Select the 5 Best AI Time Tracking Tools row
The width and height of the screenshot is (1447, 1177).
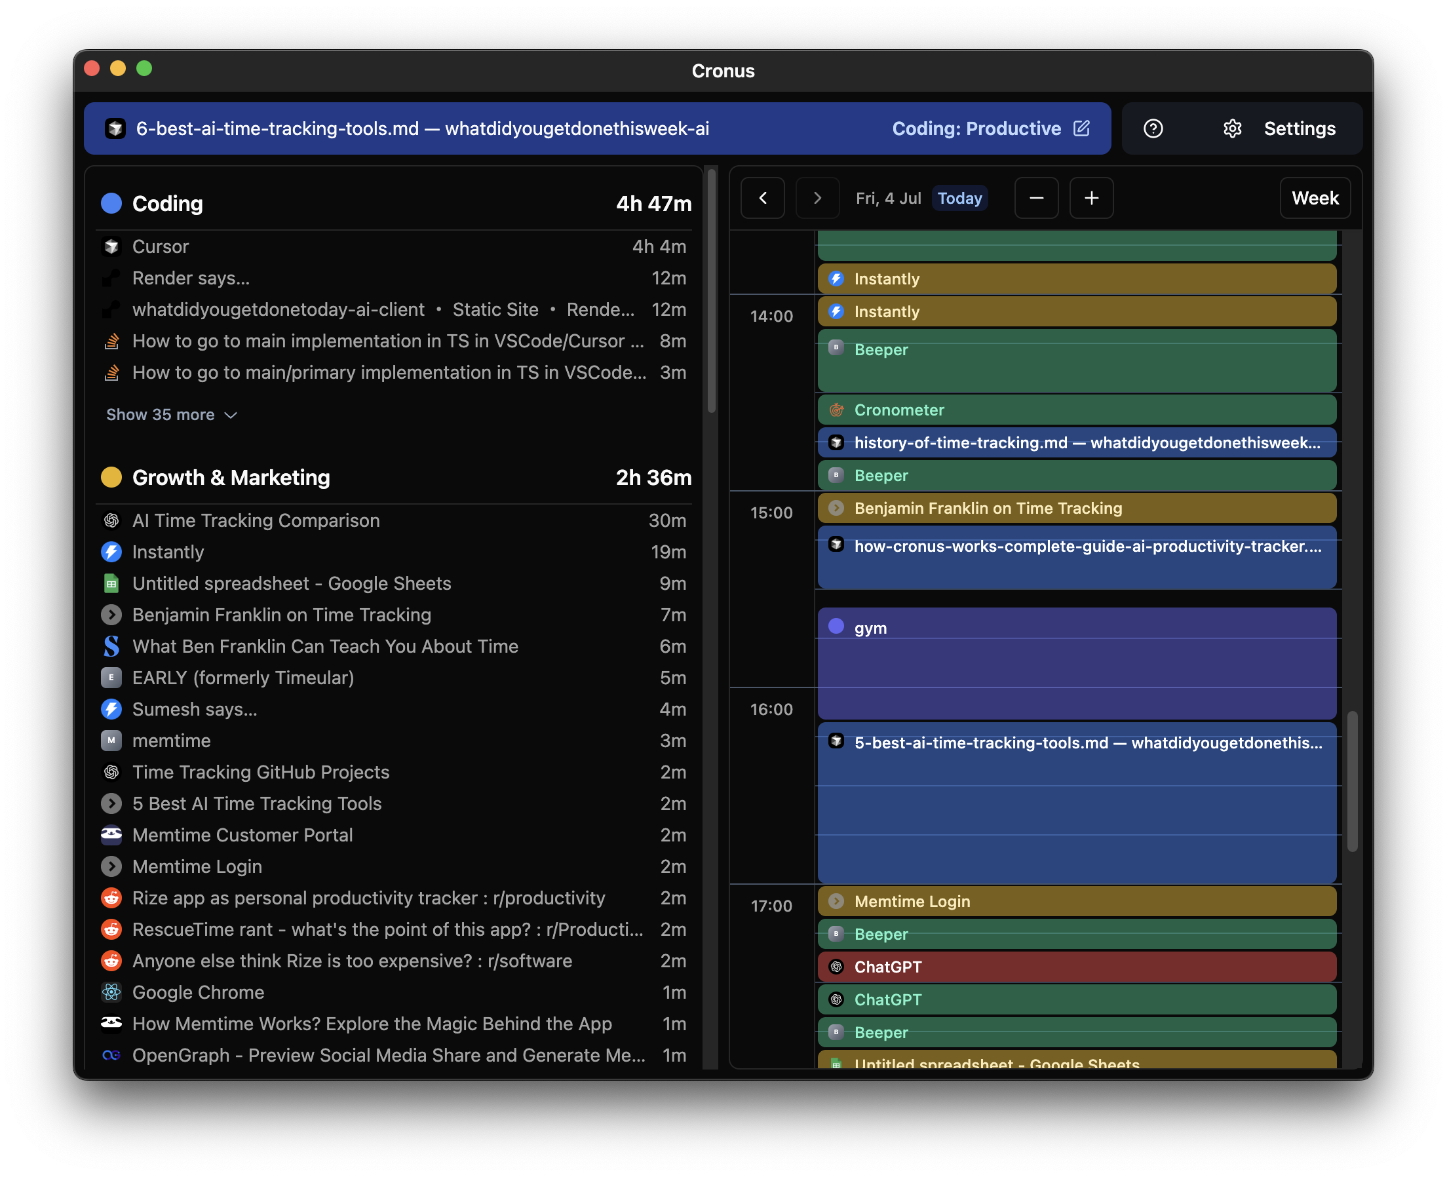pyautogui.click(x=393, y=803)
